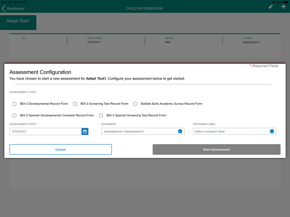This screenshot has height=217, width=290.
Task: Select BDI-3 Screening Test Record Form
Action: (x=75, y=104)
